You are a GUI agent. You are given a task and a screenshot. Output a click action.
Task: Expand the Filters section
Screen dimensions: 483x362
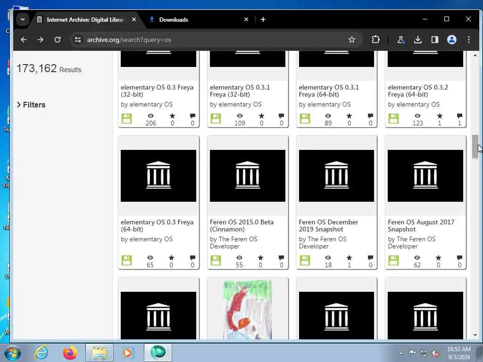31,105
